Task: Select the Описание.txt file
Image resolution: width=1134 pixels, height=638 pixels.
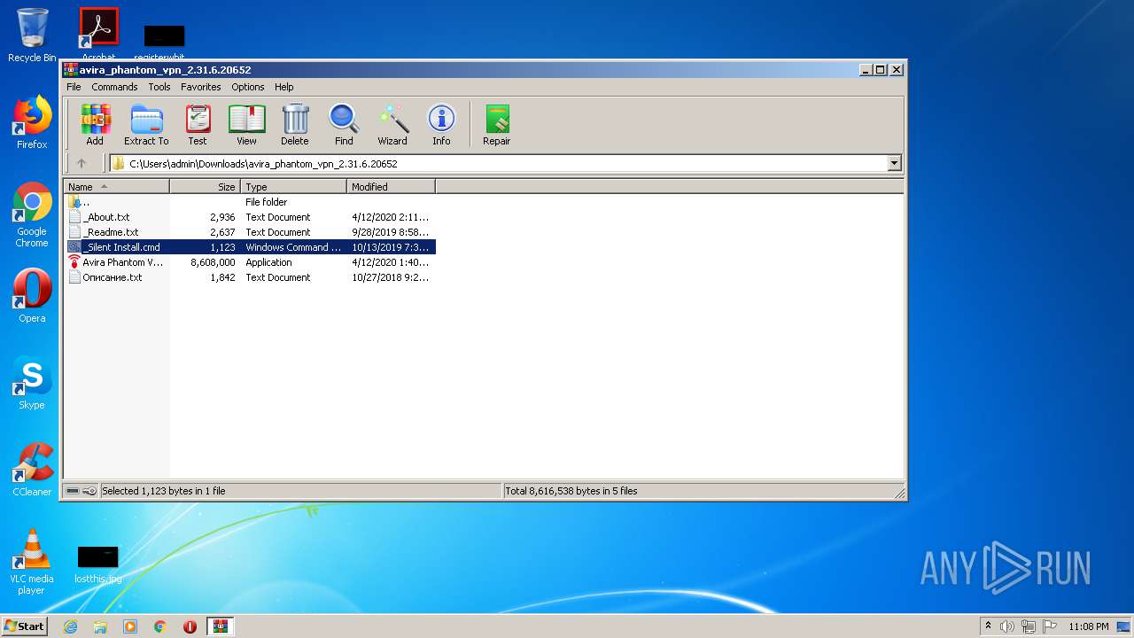Action: pyautogui.click(x=250, y=277)
